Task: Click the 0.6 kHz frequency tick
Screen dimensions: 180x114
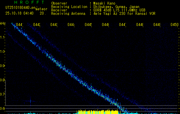Action: pyautogui.click(x=3, y=109)
